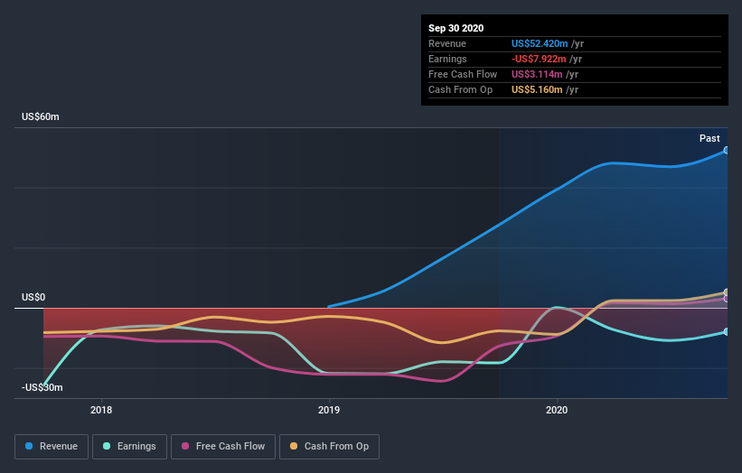Toggle the Earnings series in the legend
This screenshot has width=742, height=473.
tap(129, 447)
